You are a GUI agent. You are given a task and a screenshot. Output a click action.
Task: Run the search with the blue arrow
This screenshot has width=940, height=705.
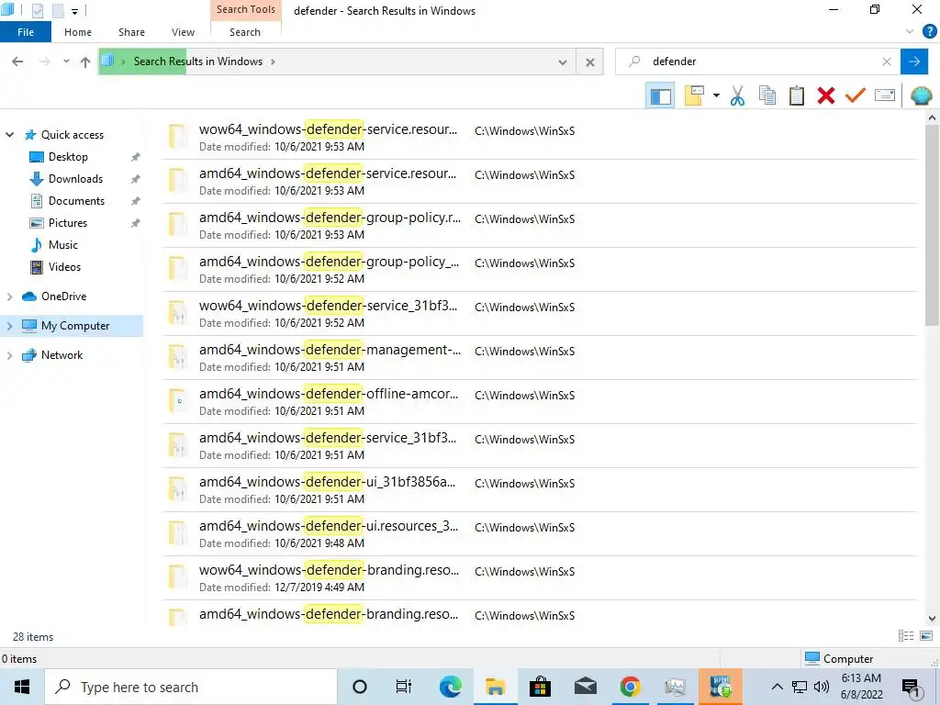[914, 62]
